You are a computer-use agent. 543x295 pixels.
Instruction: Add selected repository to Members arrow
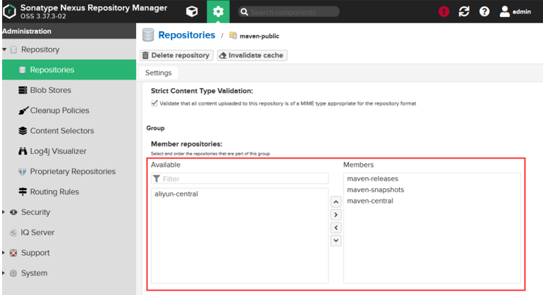pos(336,215)
